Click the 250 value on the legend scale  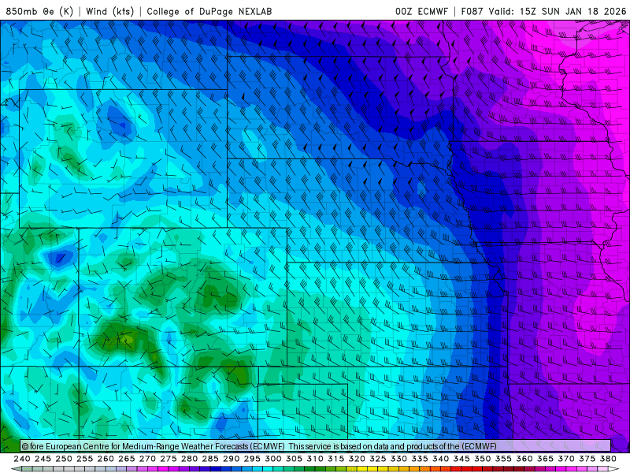coord(64,459)
